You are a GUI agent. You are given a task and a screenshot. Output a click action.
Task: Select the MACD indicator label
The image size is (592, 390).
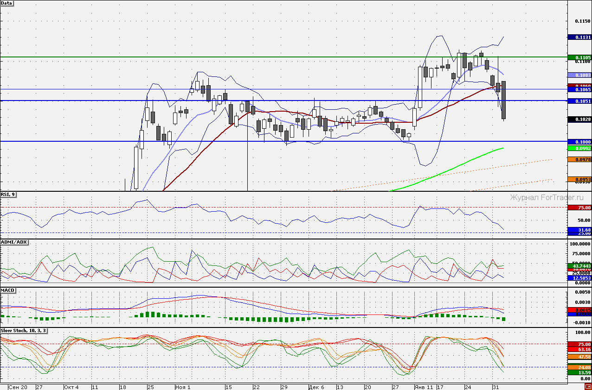(x=8, y=290)
